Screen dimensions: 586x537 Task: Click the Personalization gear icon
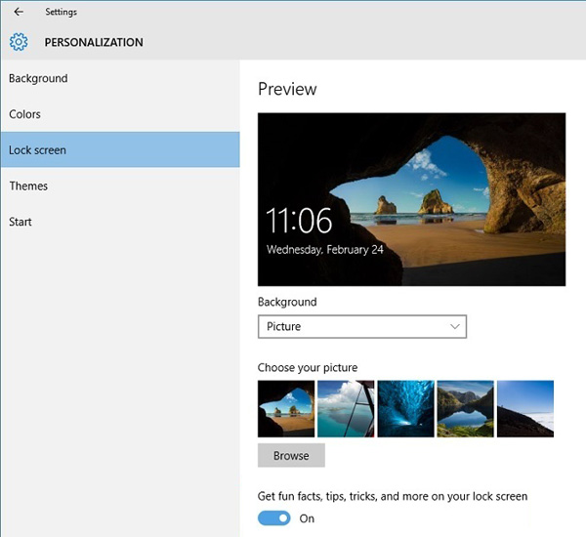click(19, 42)
